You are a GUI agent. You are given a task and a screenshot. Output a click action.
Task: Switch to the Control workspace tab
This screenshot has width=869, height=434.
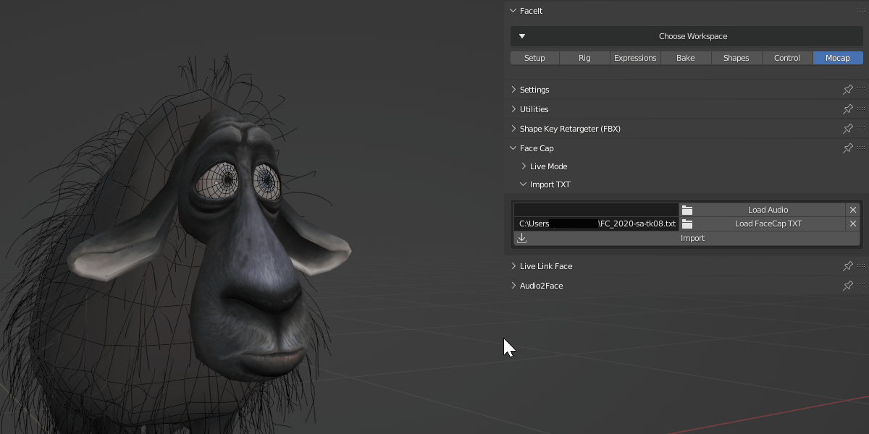[787, 58]
